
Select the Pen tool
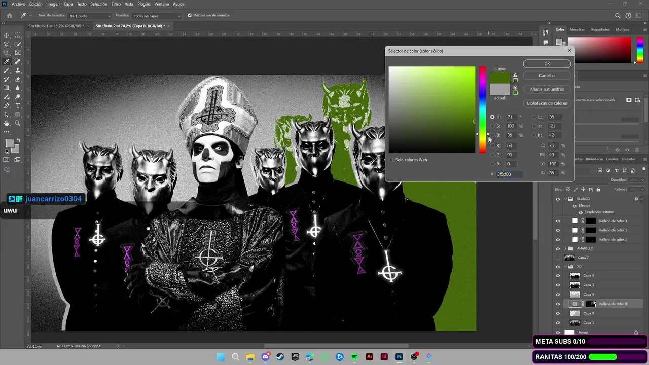(7, 105)
